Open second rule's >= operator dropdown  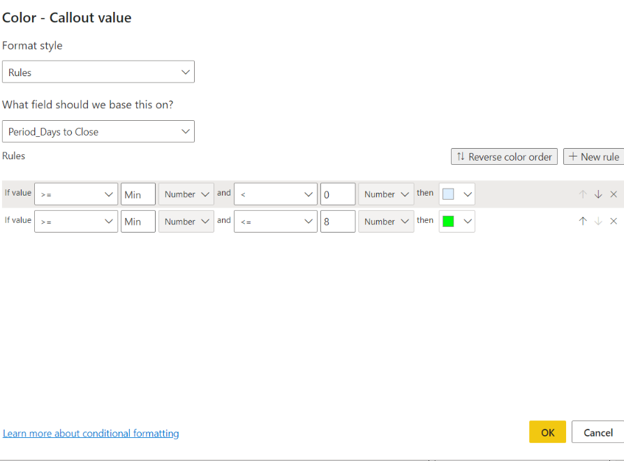pos(76,221)
